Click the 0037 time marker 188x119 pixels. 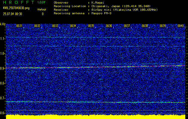pyautogui.click(x=127, y=26)
